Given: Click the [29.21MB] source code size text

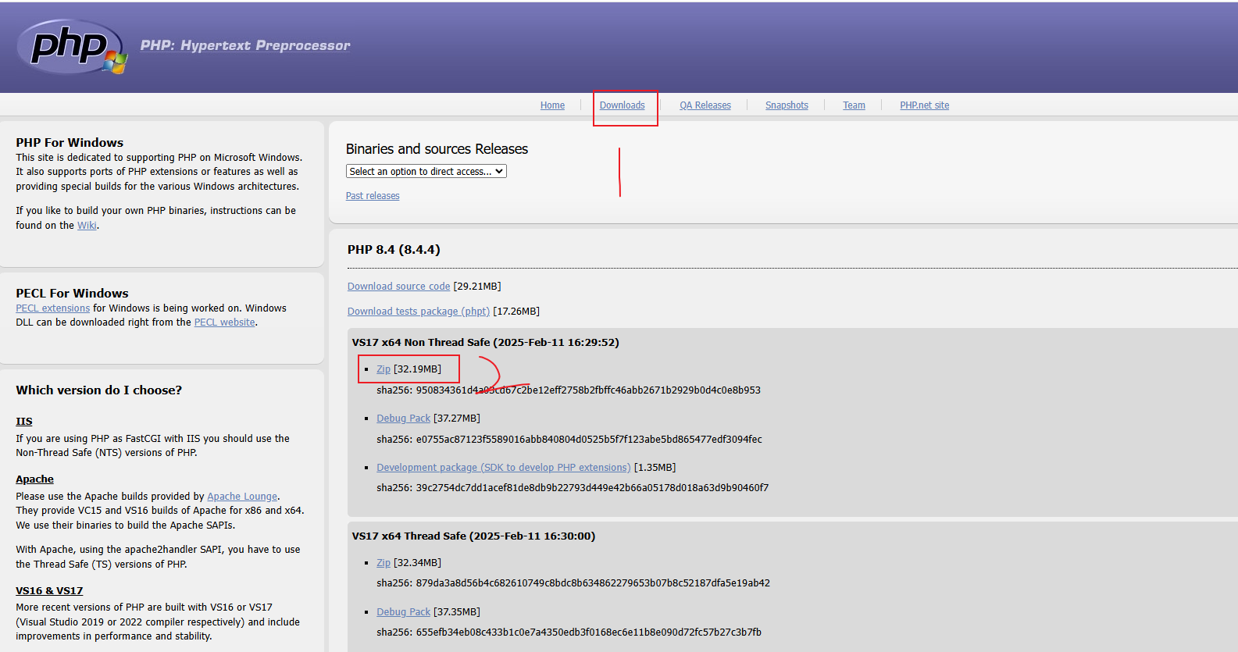Looking at the screenshot, I should (x=477, y=287).
